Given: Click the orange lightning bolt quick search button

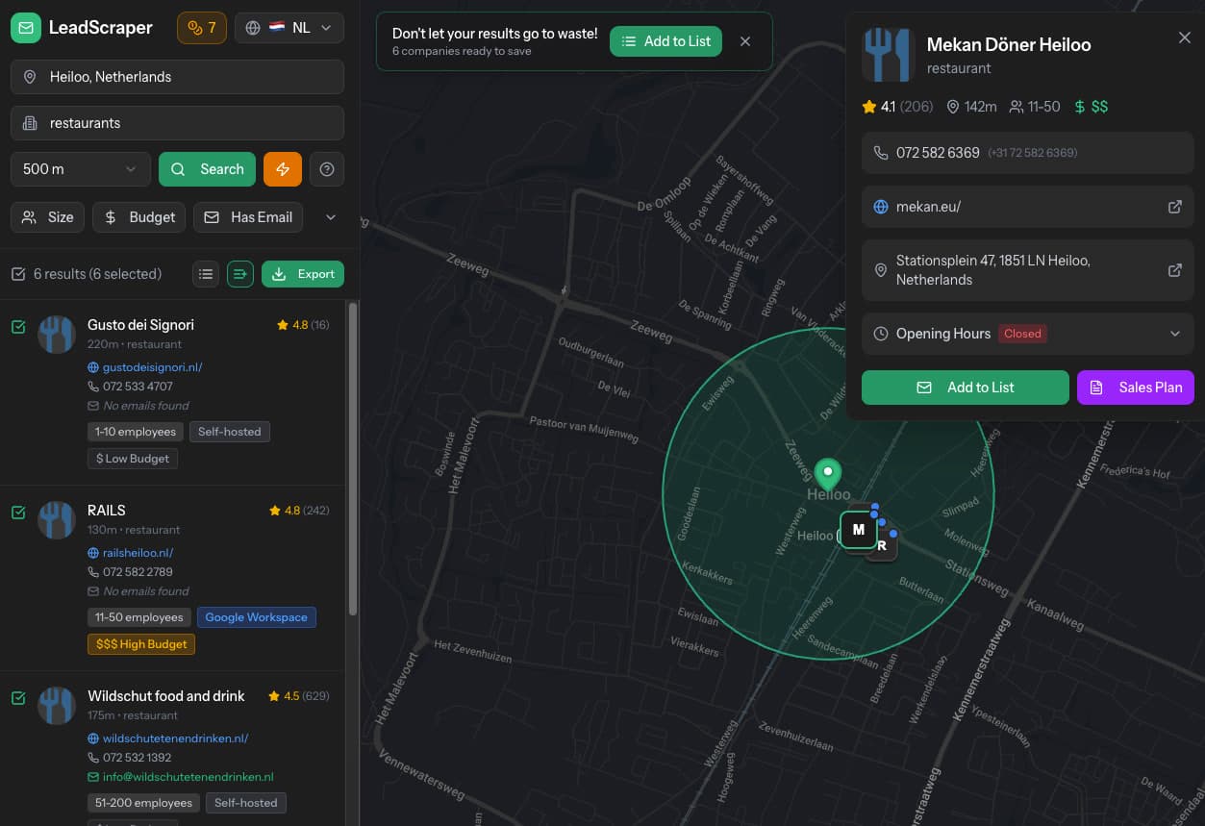Looking at the screenshot, I should point(283,169).
